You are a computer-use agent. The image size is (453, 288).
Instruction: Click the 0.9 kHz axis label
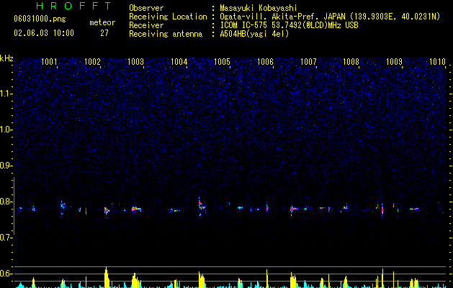click(5, 166)
